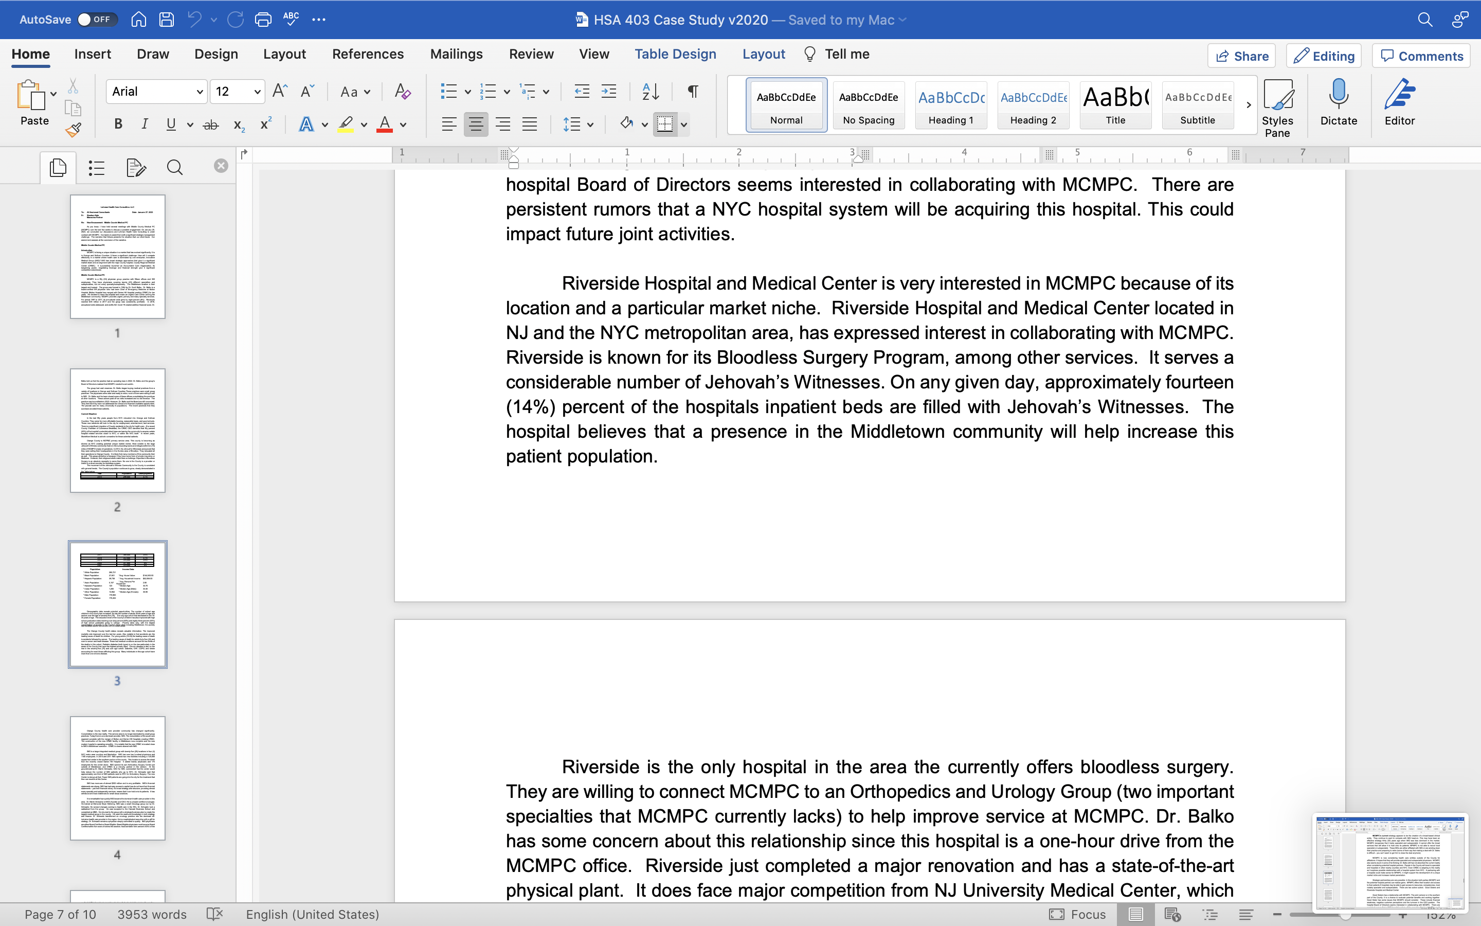
Task: Align text left
Action: click(448, 124)
